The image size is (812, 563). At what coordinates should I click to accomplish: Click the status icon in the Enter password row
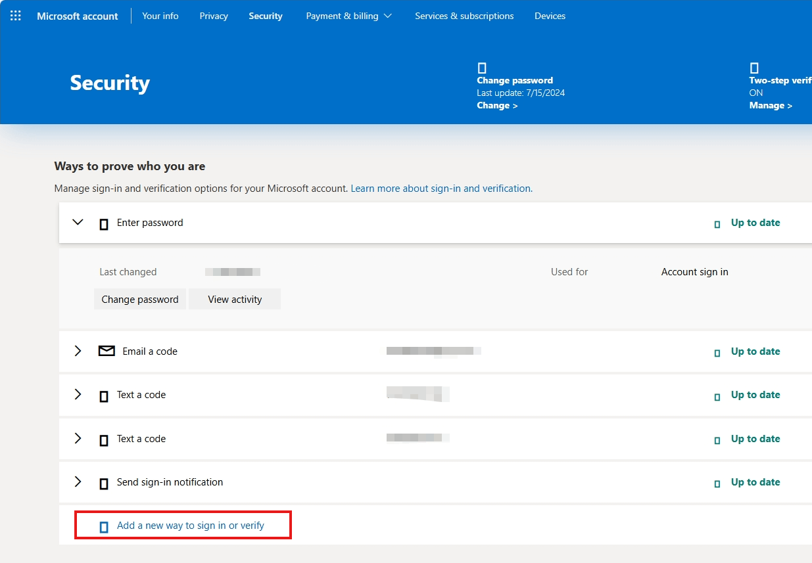click(x=717, y=224)
